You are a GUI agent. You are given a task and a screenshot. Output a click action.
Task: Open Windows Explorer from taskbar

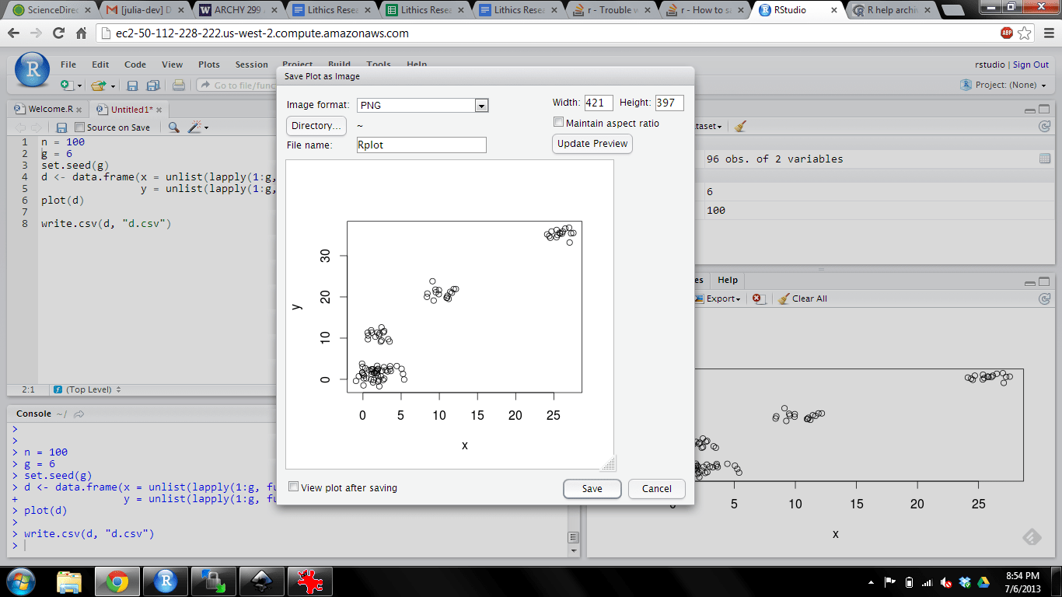tap(69, 581)
